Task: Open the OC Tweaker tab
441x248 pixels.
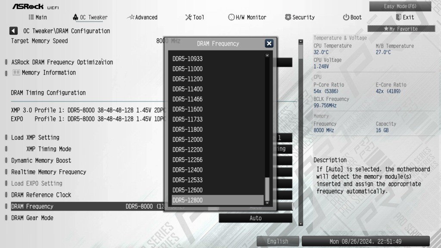Action: click(90, 17)
